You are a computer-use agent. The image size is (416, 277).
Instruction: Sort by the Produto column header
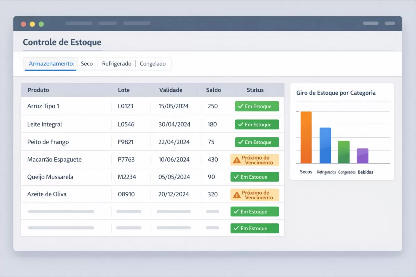(38, 90)
